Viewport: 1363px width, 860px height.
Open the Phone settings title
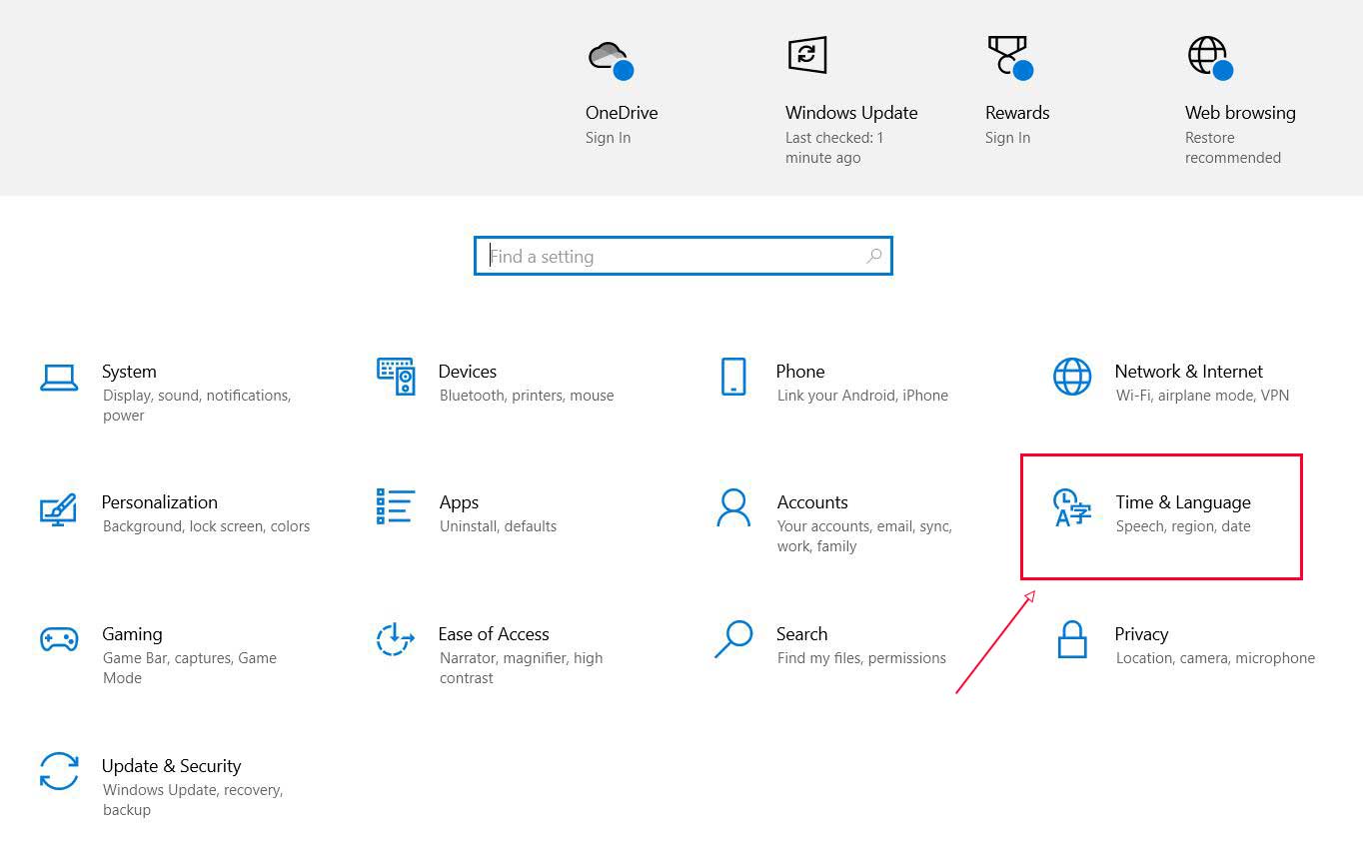point(800,372)
